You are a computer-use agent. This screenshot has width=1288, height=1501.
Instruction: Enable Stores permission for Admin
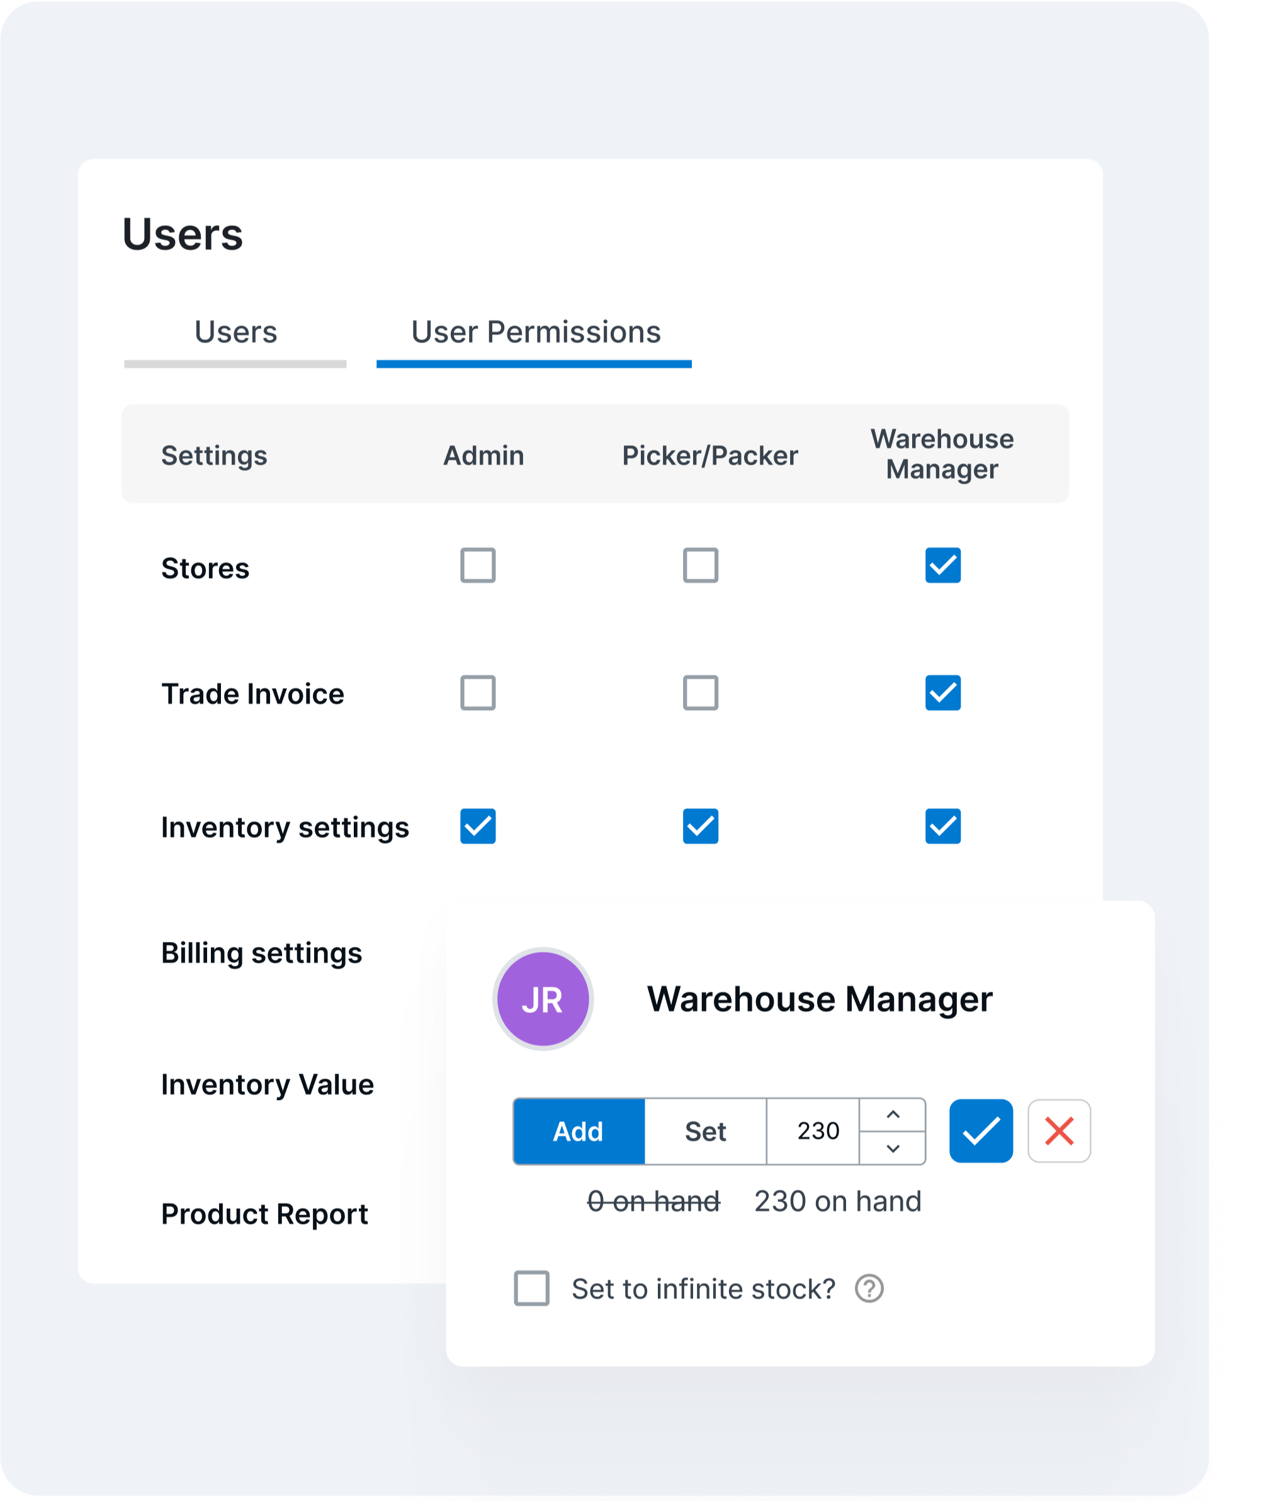point(478,565)
